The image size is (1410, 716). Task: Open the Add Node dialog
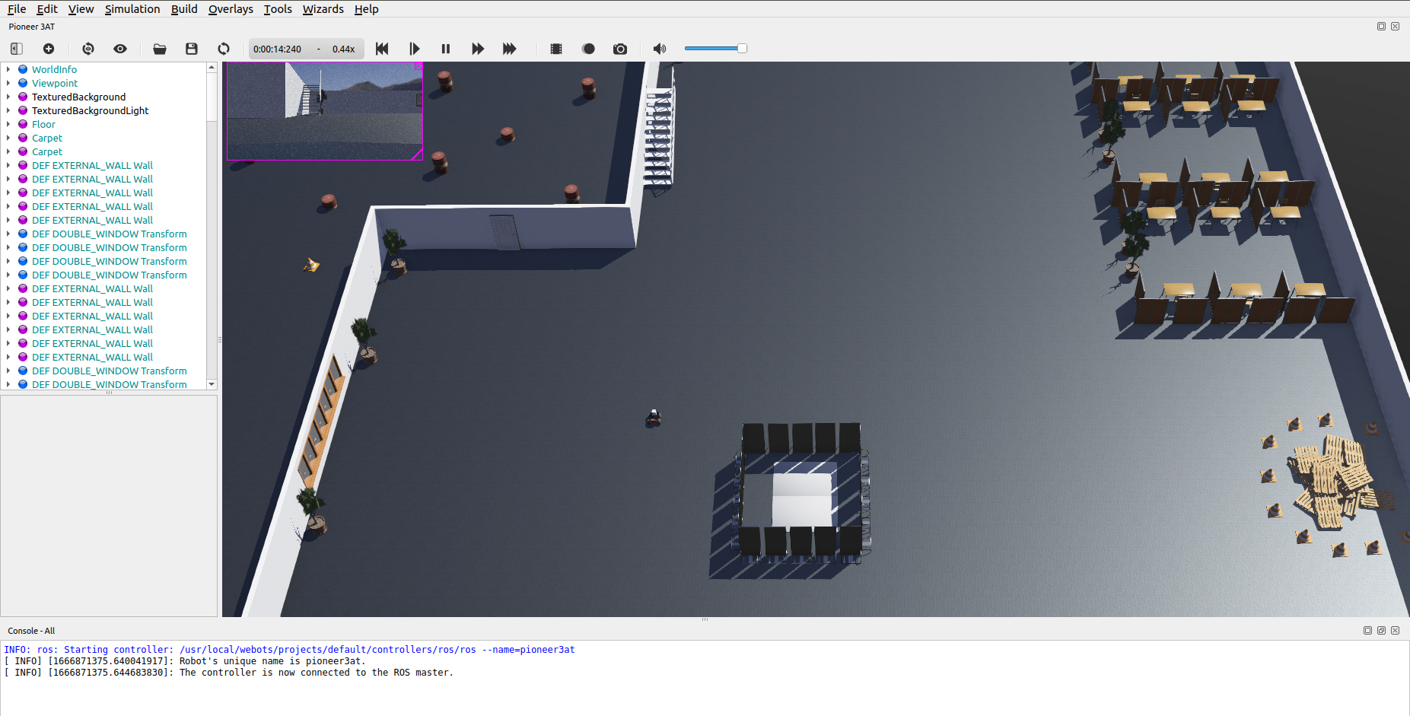49,48
